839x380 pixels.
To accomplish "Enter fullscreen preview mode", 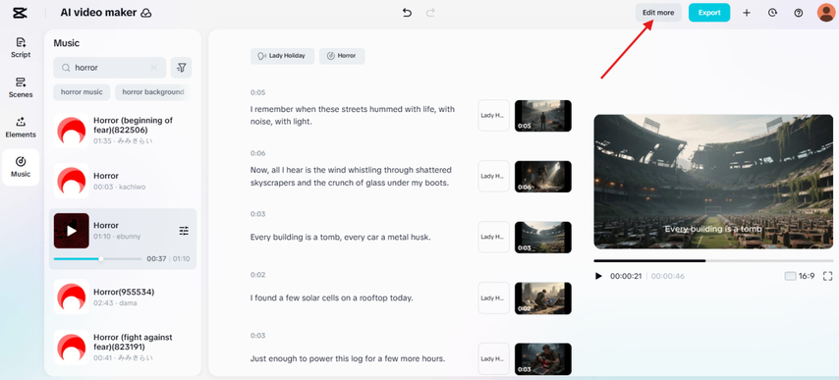I will pos(828,276).
